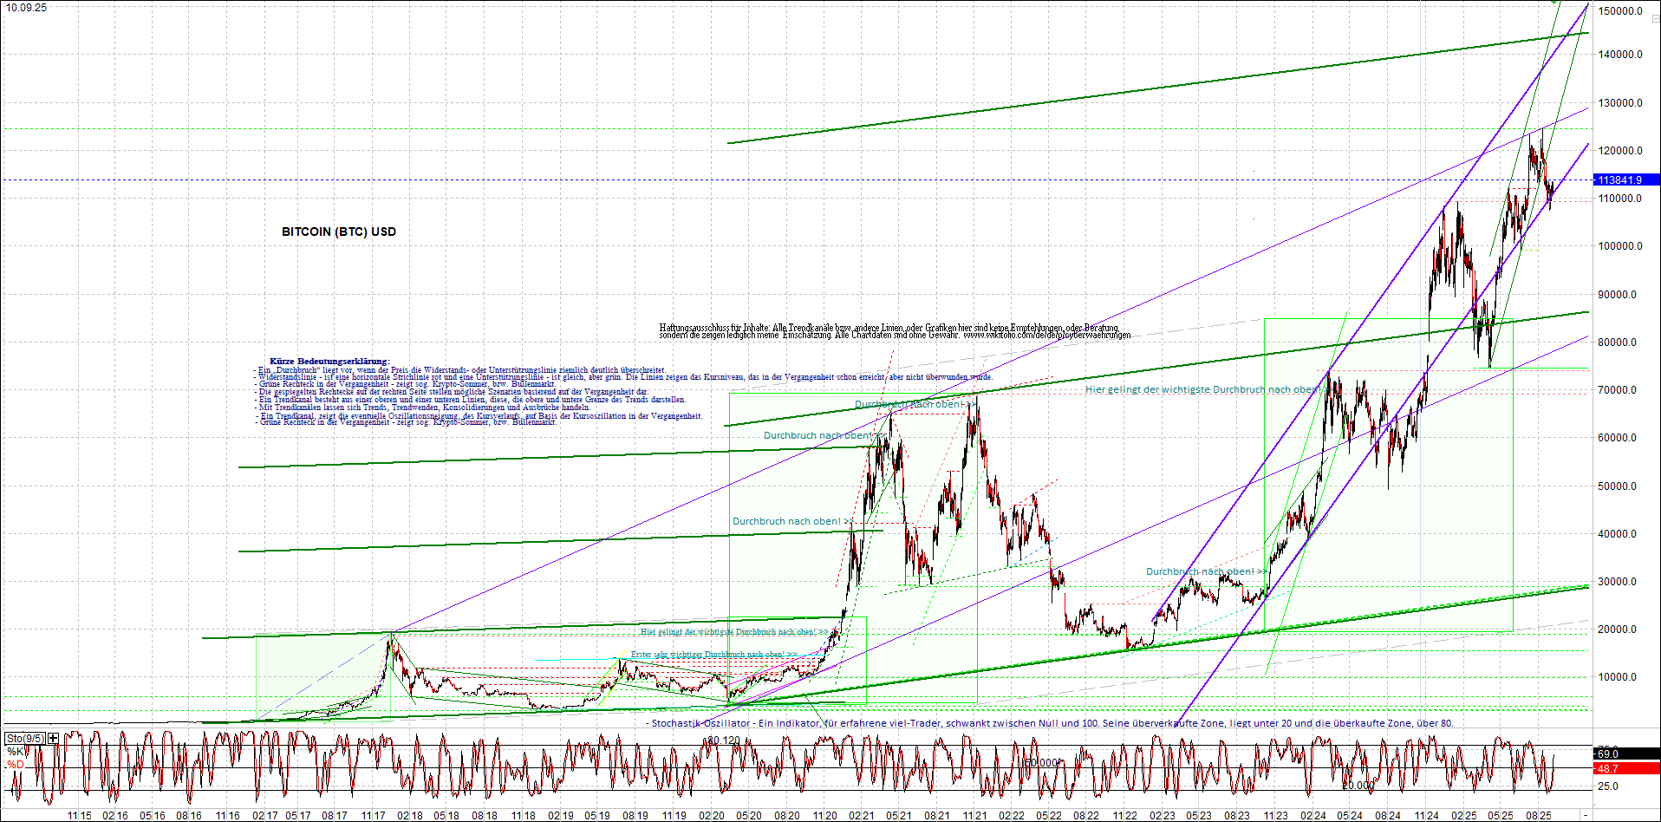
Task: Click the 10000.0 price axis label
Action: tap(1618, 677)
